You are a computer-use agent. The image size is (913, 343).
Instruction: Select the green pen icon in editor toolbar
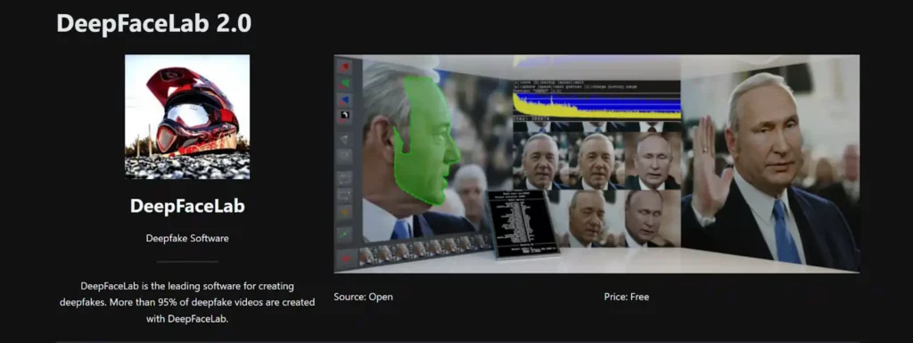click(345, 233)
